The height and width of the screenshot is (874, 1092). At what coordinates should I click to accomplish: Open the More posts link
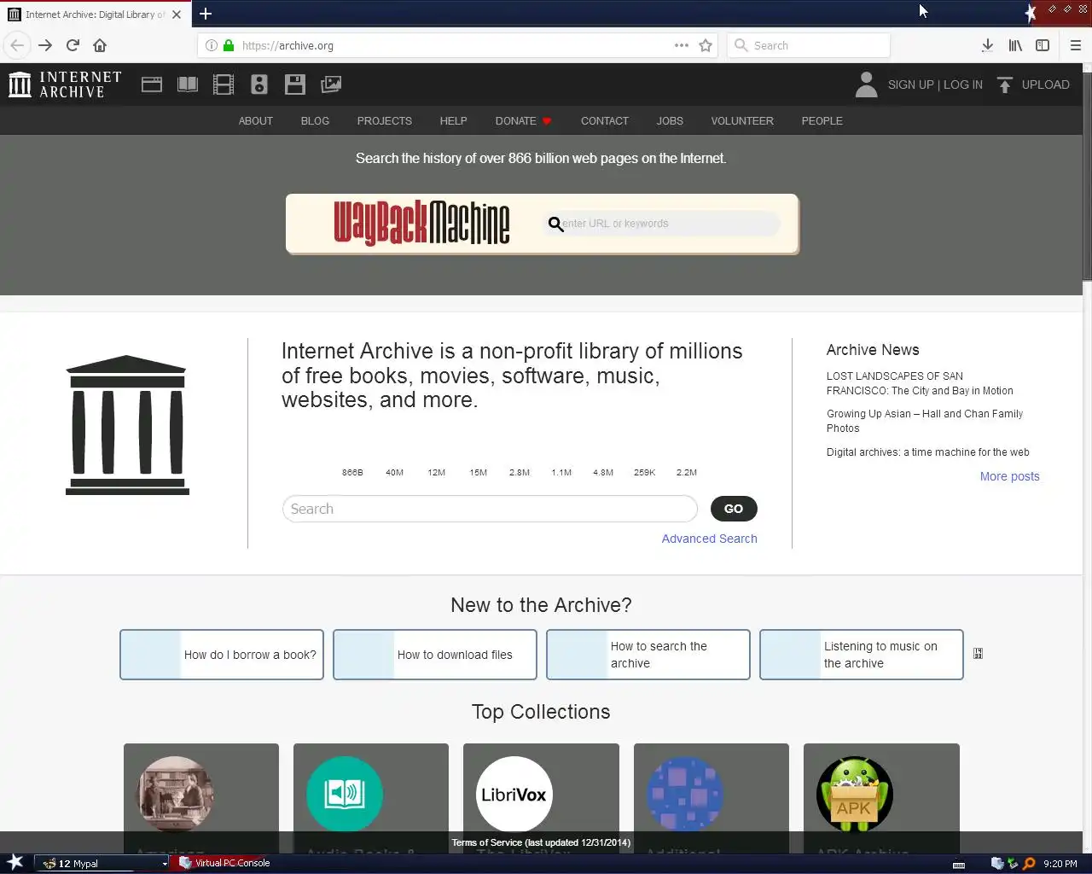coord(1010,476)
